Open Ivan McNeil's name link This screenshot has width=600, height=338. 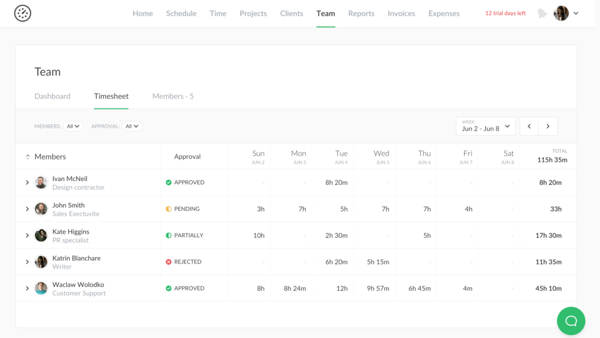coord(70,179)
